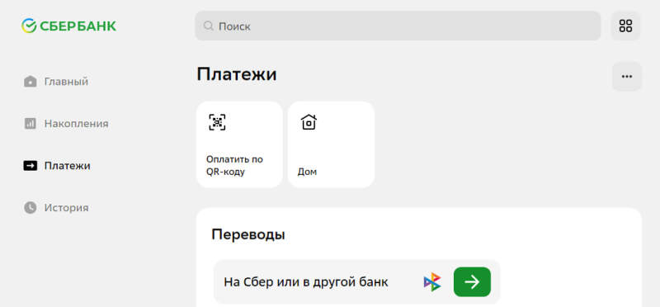This screenshot has width=660, height=307.
Task: Click the На Сбер или в другой банк field
Action: point(356,281)
